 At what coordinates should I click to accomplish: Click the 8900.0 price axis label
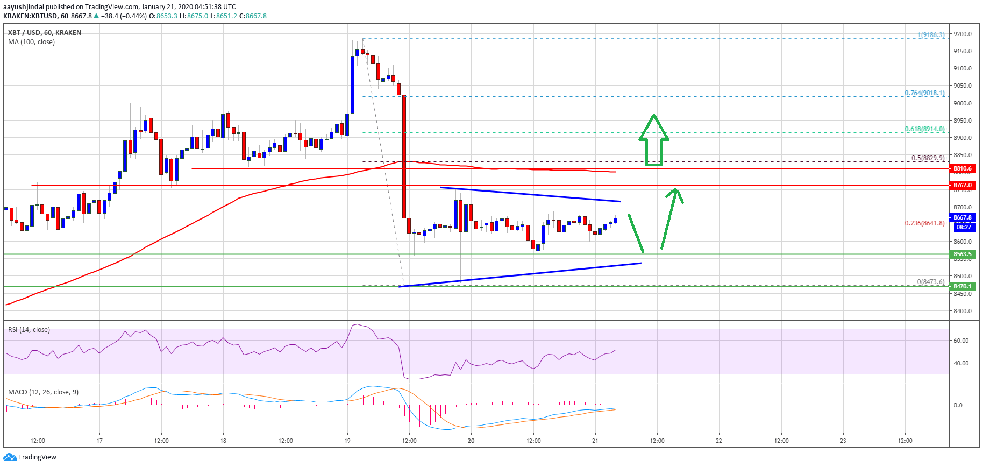(x=963, y=138)
